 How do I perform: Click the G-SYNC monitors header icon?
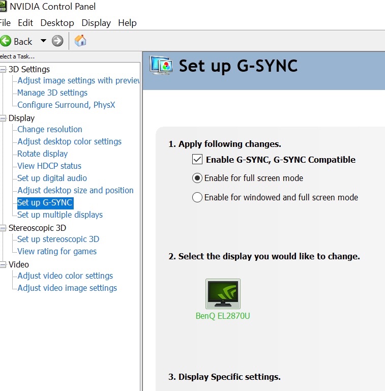coord(161,65)
